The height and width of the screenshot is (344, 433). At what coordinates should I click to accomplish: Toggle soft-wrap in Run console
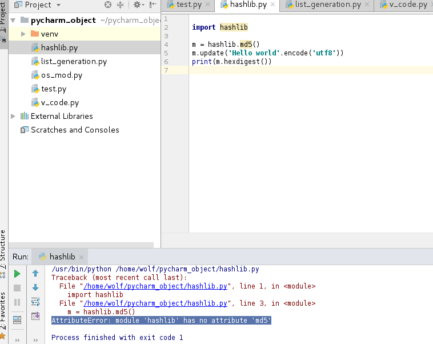(x=35, y=302)
